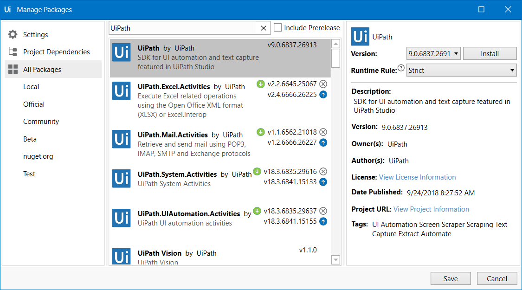This screenshot has width=522, height=290.
Task: Update UiPath.Excel.Activities with the green arrow
Action: [x=260, y=84]
